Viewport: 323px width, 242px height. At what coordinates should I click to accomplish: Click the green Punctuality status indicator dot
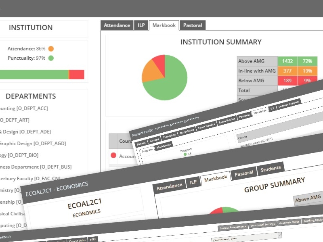[51, 58]
